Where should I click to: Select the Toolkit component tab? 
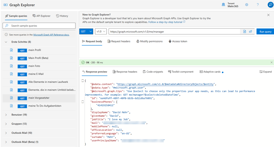click(x=181, y=72)
